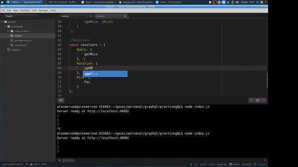Open sample.js in the project tree
The width and height of the screenshot is (298, 167).
[x=16, y=50]
